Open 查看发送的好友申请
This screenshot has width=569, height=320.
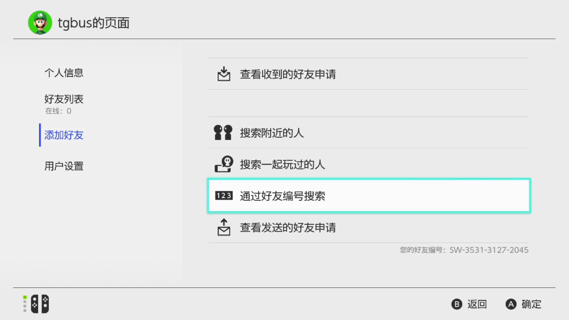pos(369,227)
